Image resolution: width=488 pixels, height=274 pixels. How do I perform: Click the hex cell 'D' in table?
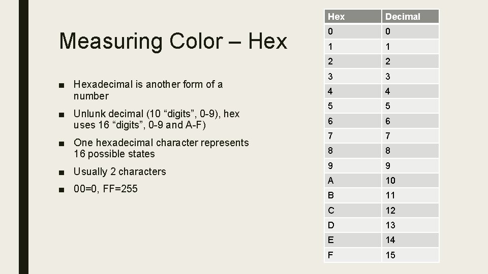coord(353,225)
